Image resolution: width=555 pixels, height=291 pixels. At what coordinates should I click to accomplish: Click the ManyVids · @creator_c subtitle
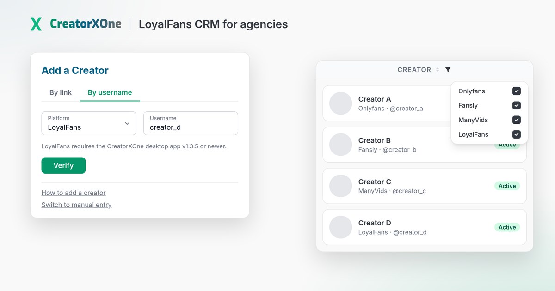point(392,191)
